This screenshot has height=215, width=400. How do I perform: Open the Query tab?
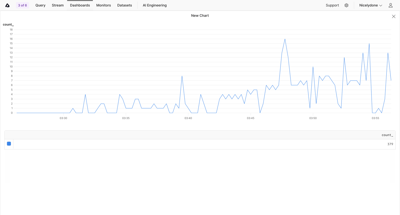40,5
